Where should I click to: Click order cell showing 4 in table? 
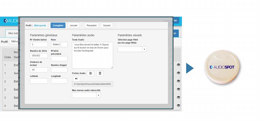pos(5,106)
